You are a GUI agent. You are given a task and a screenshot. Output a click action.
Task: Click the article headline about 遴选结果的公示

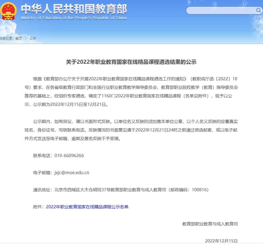131,62
